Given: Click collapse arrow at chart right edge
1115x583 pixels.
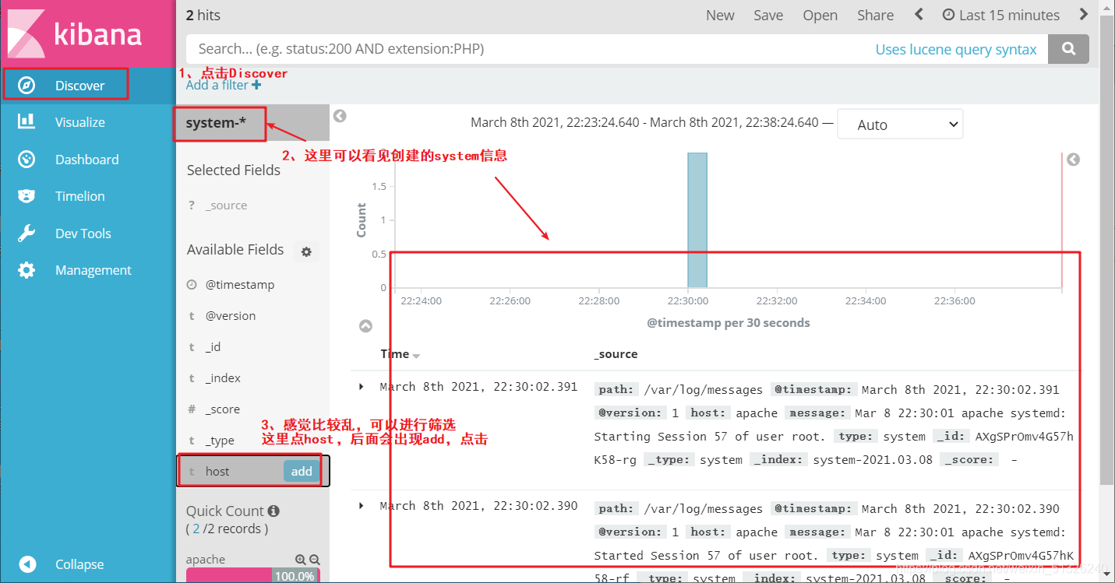Looking at the screenshot, I should pyautogui.click(x=1073, y=160).
